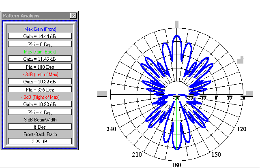
Task: Click the Front/Back Ratio label
Action: point(40,134)
